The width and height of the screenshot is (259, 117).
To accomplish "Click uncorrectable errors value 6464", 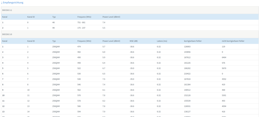I will coord(224,57).
